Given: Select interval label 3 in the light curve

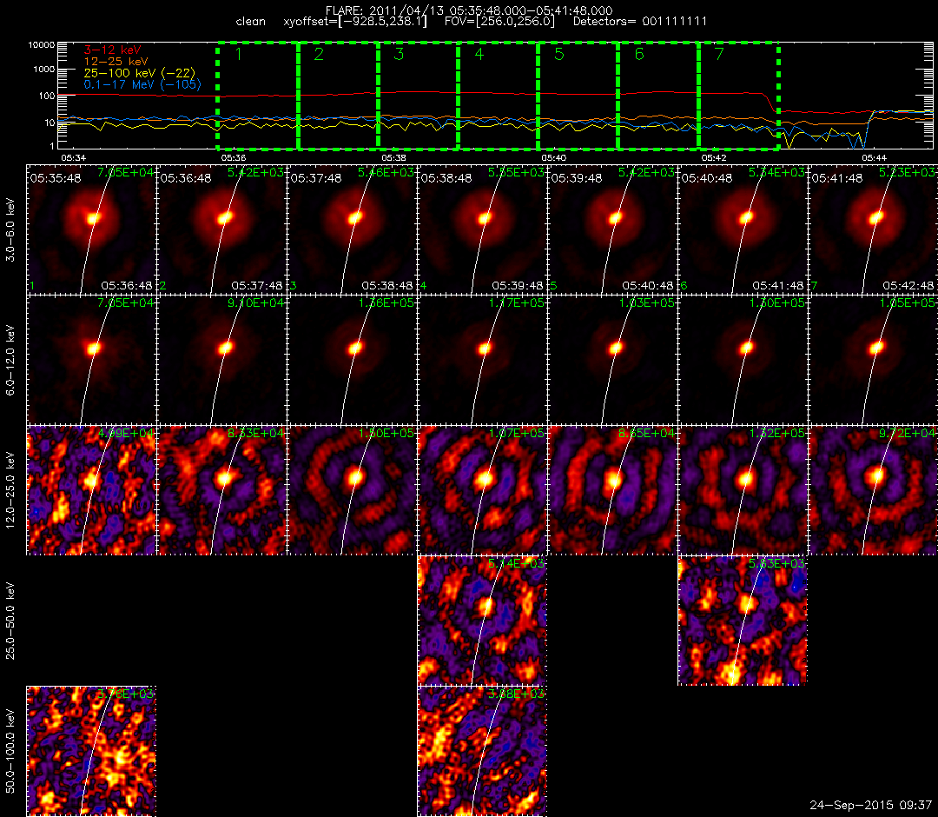Looking at the screenshot, I should click(399, 54).
